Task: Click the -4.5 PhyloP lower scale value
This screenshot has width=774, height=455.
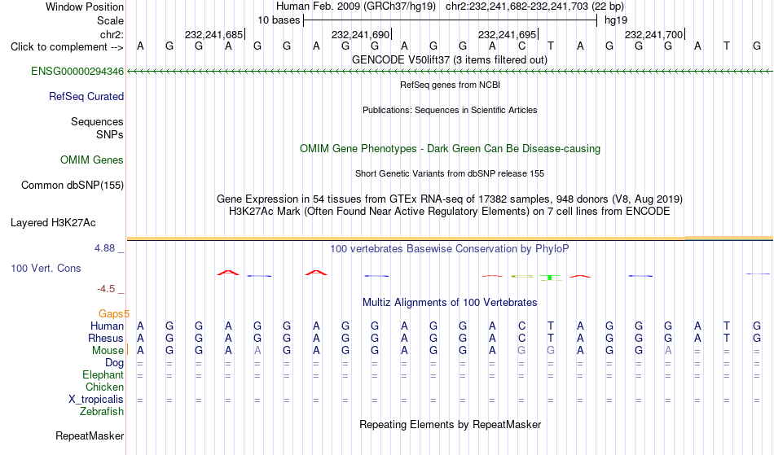Action: [106, 289]
